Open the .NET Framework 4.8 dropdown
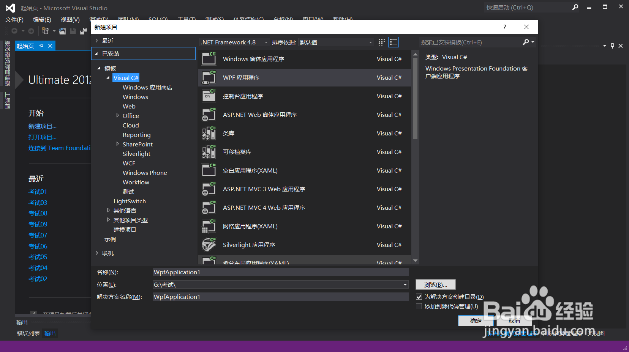This screenshot has width=629, height=352. click(235, 42)
